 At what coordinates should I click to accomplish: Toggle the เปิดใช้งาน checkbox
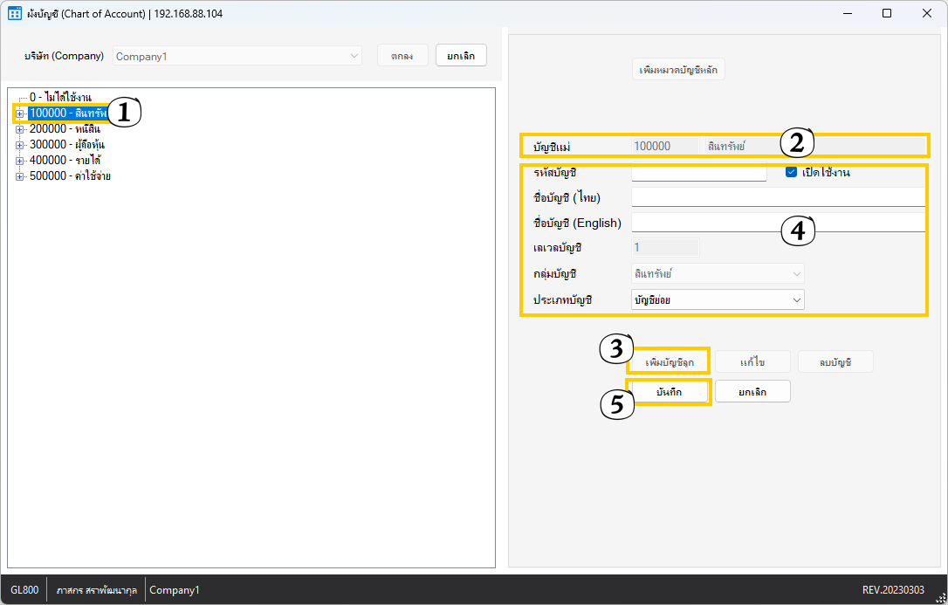click(x=792, y=173)
